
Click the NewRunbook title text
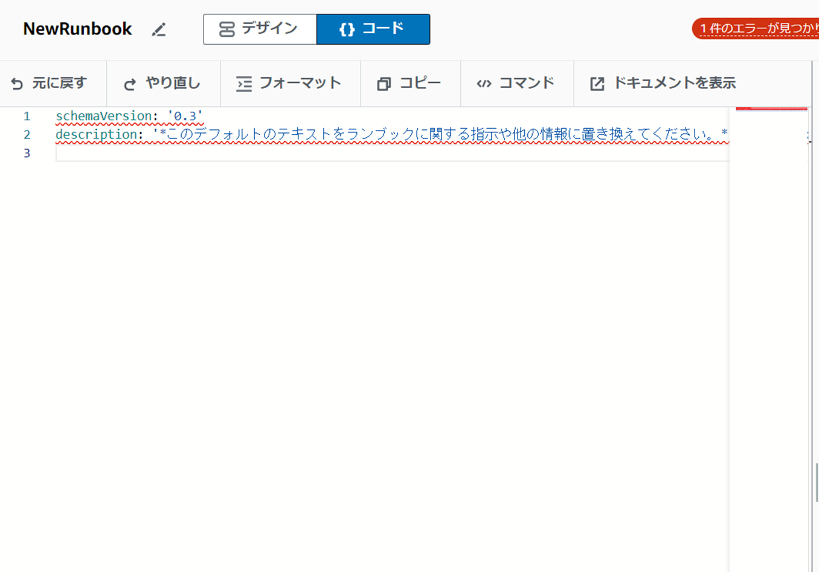click(x=77, y=29)
